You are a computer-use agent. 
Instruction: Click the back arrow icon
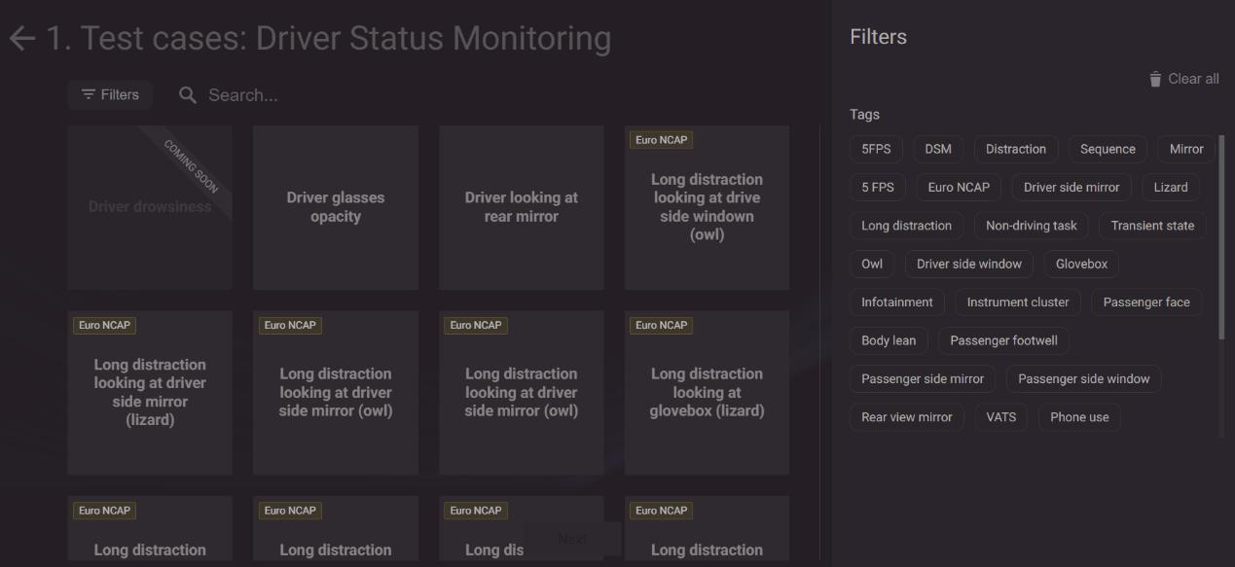pyautogui.click(x=21, y=39)
